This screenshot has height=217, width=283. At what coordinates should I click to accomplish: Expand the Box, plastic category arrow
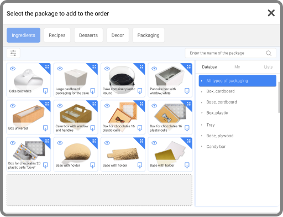coord(202,113)
